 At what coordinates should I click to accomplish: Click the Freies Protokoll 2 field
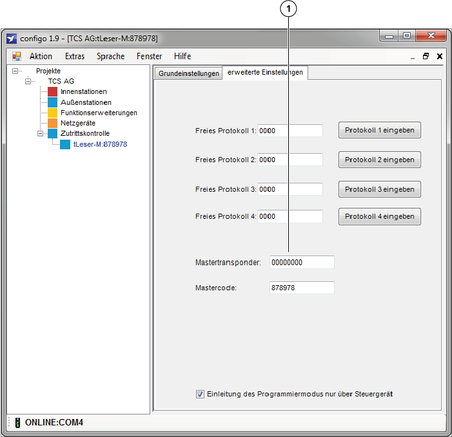(290, 160)
